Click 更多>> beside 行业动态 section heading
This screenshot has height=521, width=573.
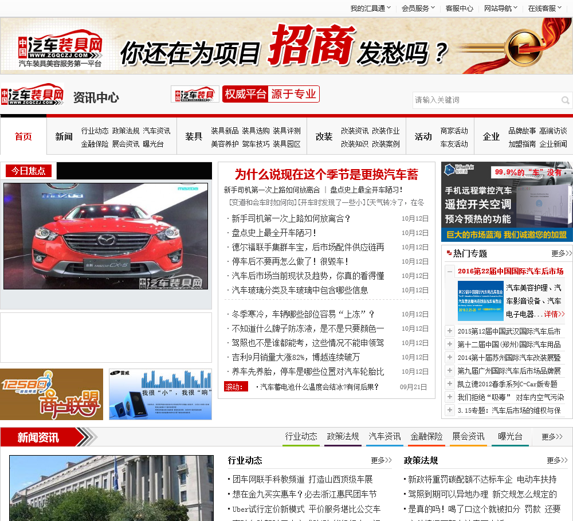(381, 460)
